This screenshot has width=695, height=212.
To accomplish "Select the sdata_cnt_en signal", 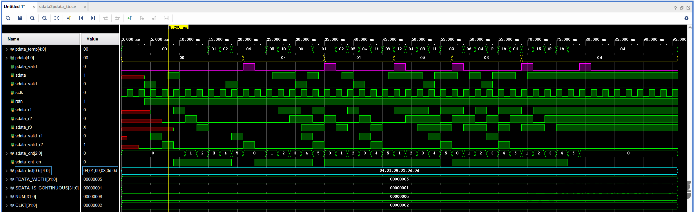I will coord(28,162).
